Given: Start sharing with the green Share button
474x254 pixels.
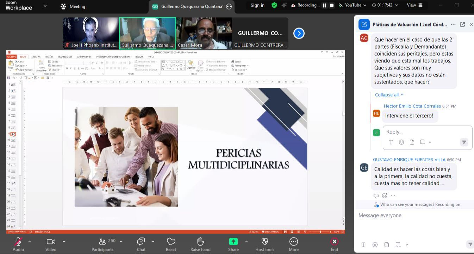Looking at the screenshot, I should pos(233,244).
